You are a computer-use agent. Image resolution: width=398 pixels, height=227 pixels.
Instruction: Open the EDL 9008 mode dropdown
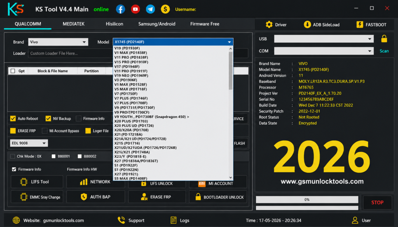coord(29,143)
